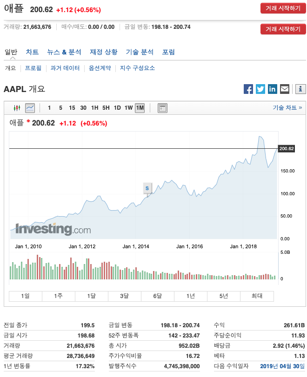Set chart range to 1일
This screenshot has width=307, height=377.
(x=26, y=296)
